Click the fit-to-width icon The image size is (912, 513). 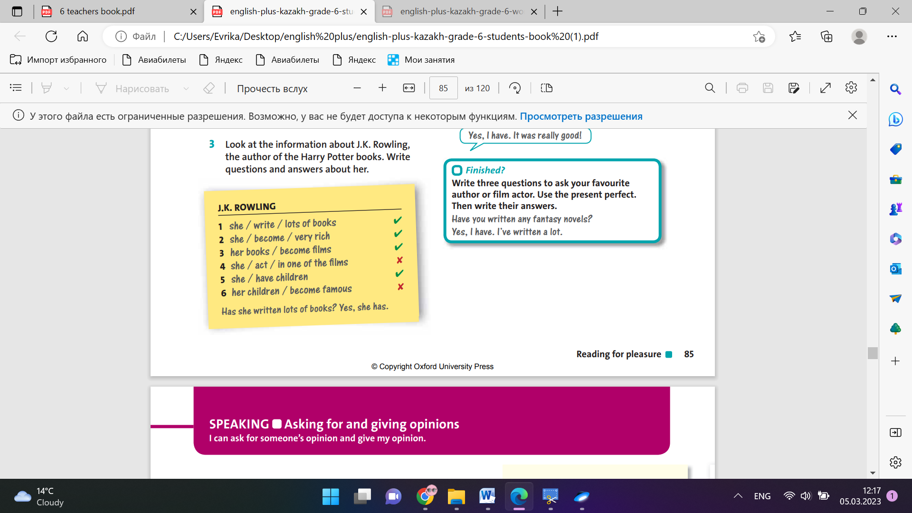[x=408, y=88]
